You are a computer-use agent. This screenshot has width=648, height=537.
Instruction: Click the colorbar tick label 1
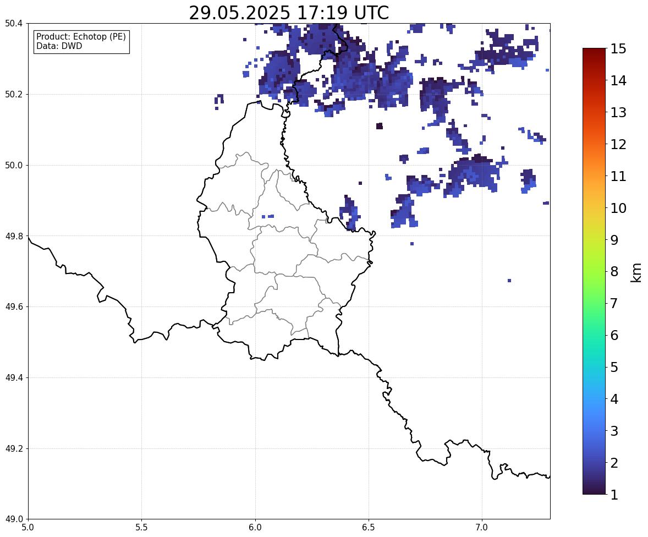click(x=614, y=495)
